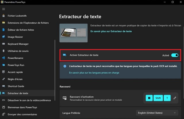Select Fichier Locksmith in sidebar
The image size is (184, 119).
coord(28,16)
